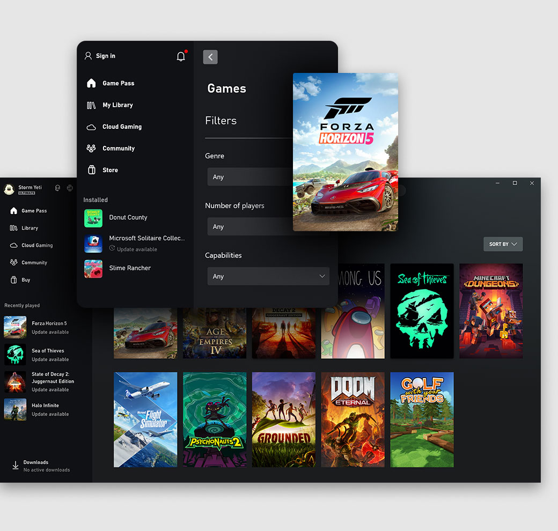Open the Sea of Thieves game tile
558x531 pixels.
[x=422, y=311]
